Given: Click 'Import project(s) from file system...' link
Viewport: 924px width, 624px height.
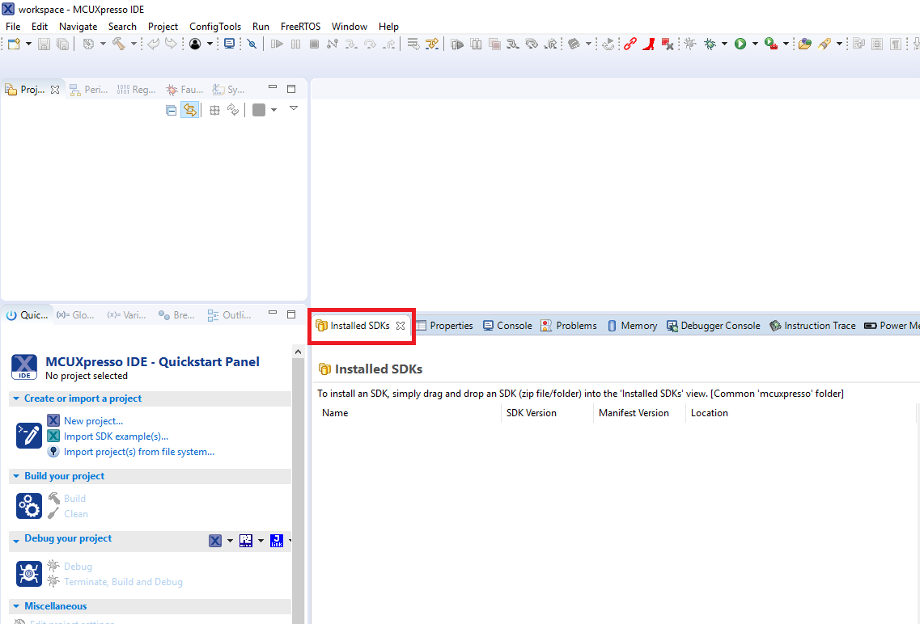Looking at the screenshot, I should [139, 452].
